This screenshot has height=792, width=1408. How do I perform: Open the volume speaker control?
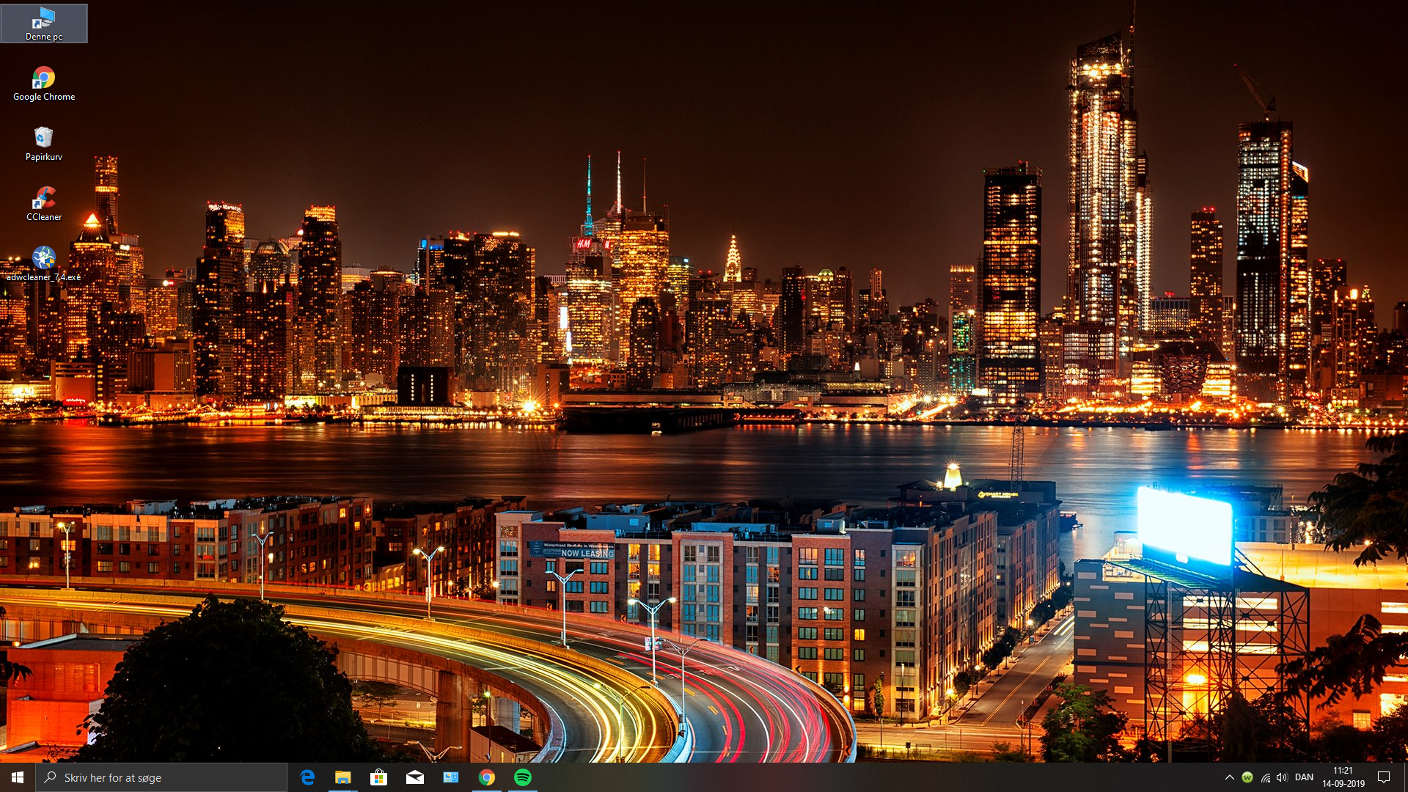click(x=1282, y=777)
